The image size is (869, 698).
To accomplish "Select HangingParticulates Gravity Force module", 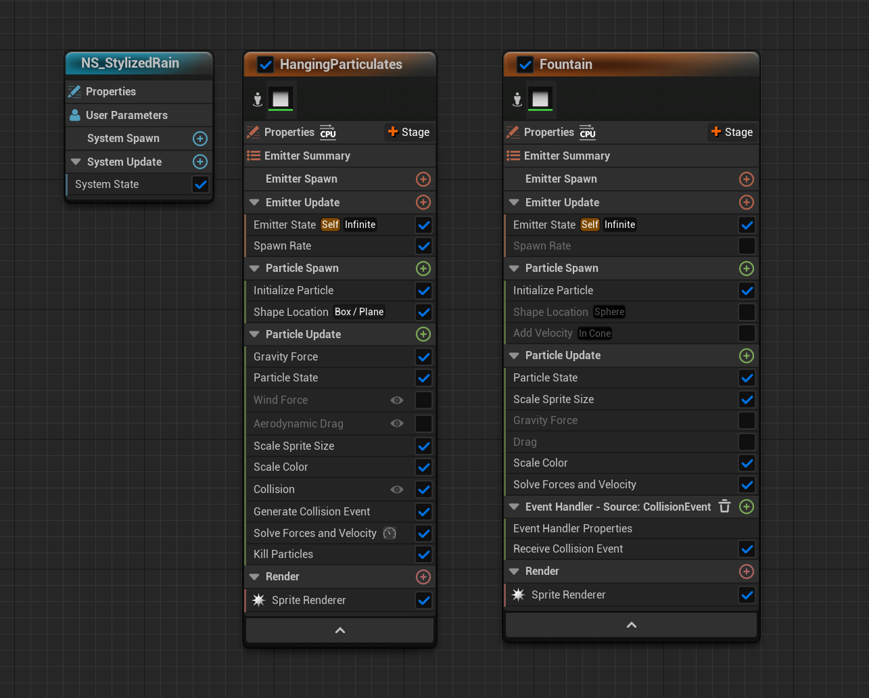I will click(339, 356).
